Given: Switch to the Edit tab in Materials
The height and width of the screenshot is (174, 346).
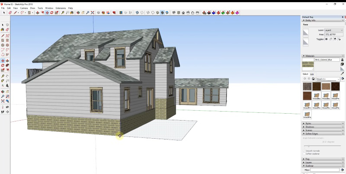Looking at the screenshot, I should tap(312, 74).
